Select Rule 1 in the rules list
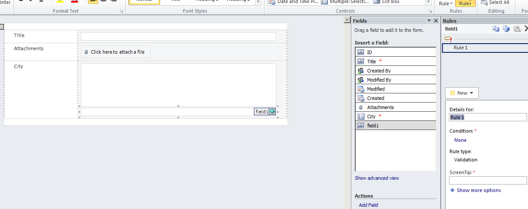This screenshot has width=528, height=209. (485, 48)
